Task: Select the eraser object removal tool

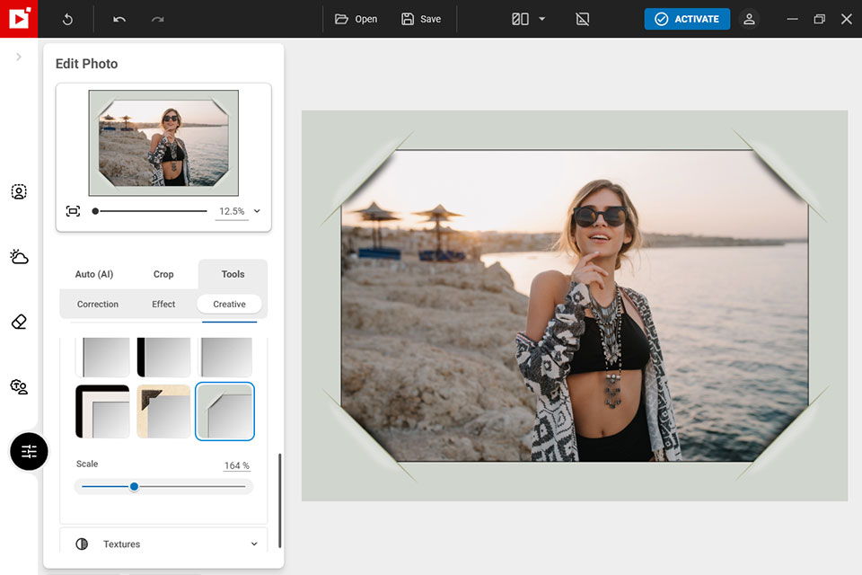Action: 19,322
